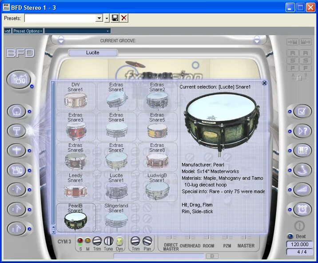Choose the Extras Snare1 thumbnail
Viewport: 318px width, 263px height.
[x=117, y=96]
